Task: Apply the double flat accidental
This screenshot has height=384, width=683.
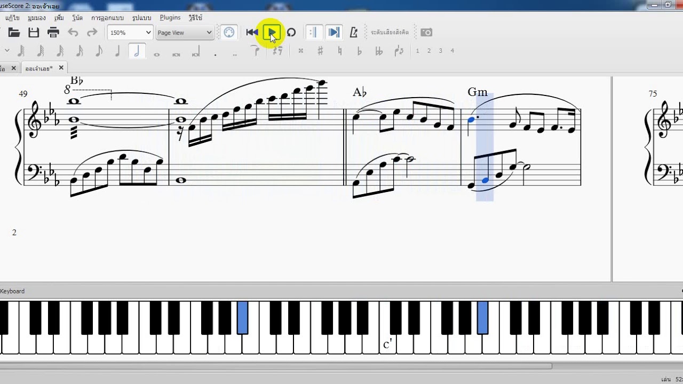Action: click(379, 51)
